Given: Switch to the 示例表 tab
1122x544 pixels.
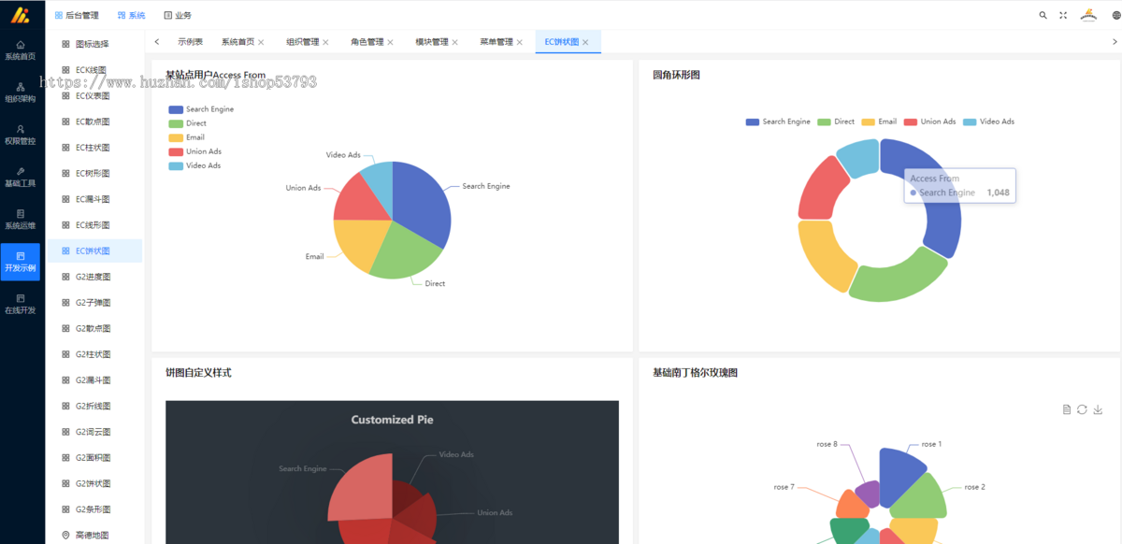Looking at the screenshot, I should (x=190, y=42).
